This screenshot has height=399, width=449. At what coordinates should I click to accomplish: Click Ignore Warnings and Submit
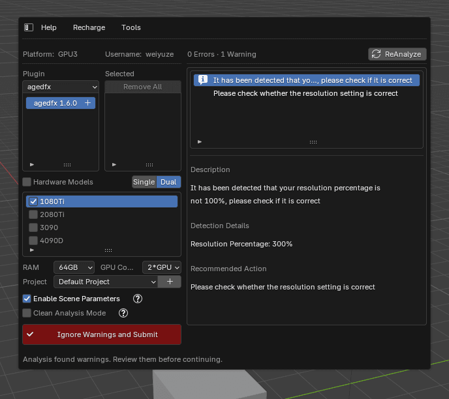click(x=102, y=334)
